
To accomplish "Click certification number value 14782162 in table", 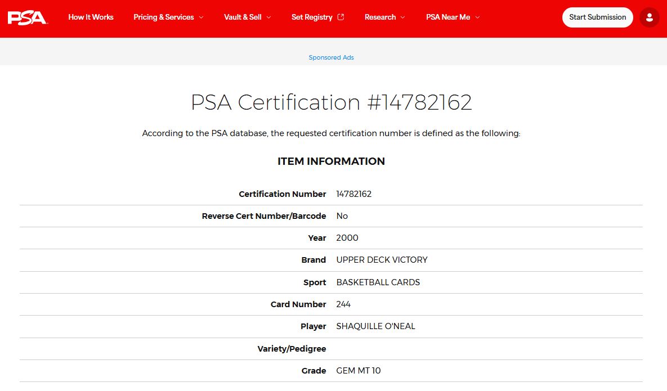I will [x=353, y=194].
